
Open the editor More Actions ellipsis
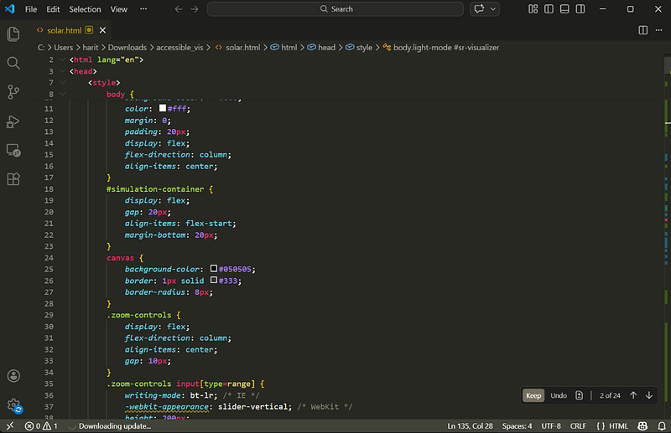tap(658, 30)
